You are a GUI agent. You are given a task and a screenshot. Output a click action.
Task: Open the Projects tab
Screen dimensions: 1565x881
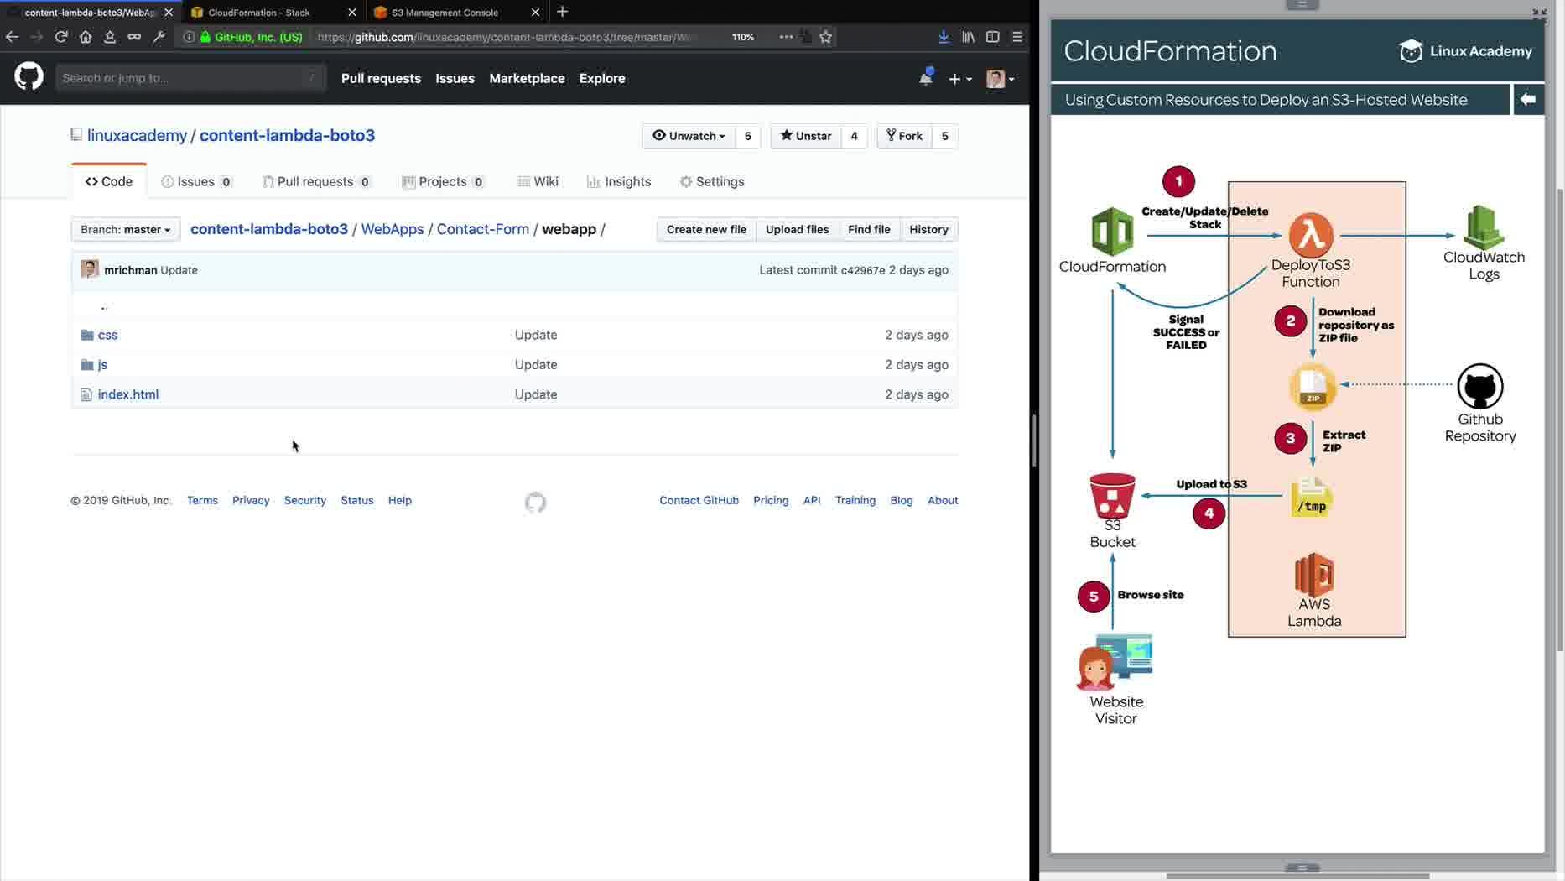click(443, 181)
